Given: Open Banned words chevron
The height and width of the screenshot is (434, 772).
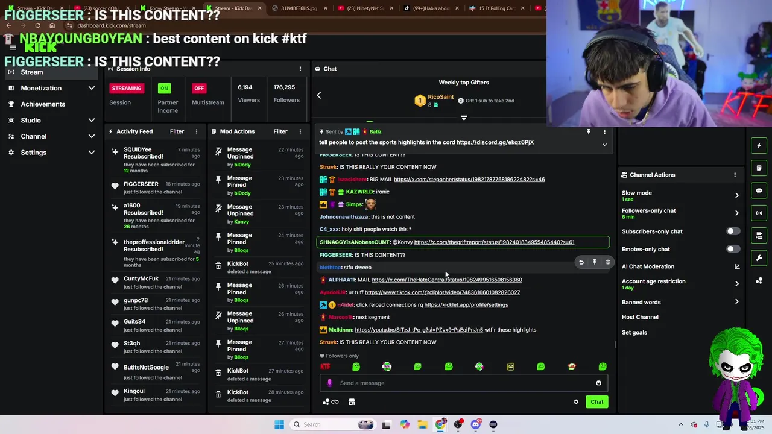Looking at the screenshot, I should tap(736, 302).
